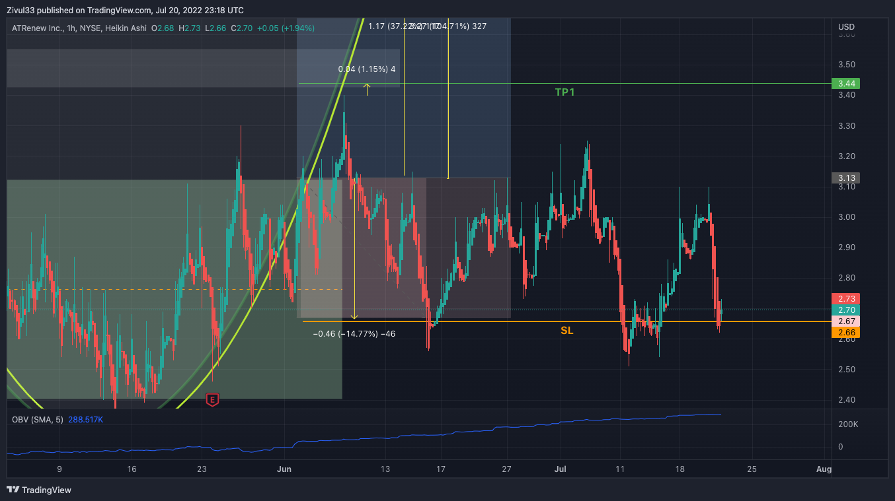Click the 'Jul' date label on time axis
Viewport: 895px width, 501px height.
coord(561,469)
